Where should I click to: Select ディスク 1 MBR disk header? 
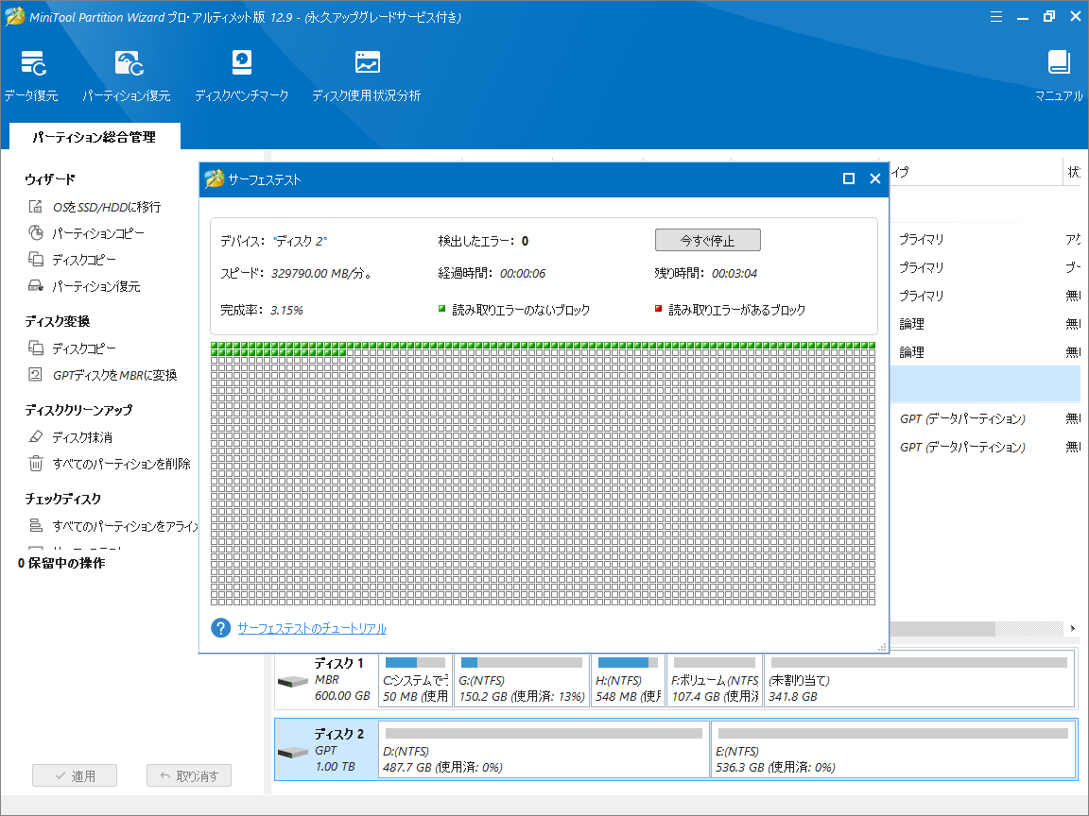click(x=326, y=679)
